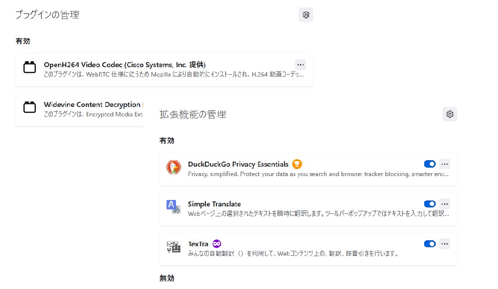Click the 拡張機能の管理 heading
Screen dimensions: 498x289
(x=193, y=114)
